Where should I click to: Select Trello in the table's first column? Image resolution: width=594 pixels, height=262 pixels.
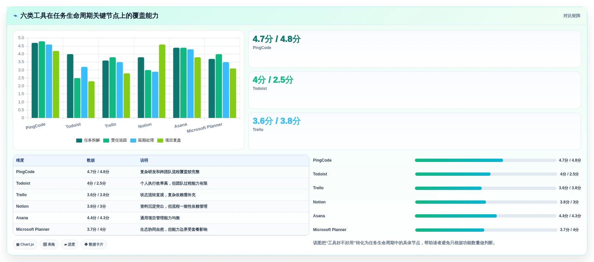21,195
